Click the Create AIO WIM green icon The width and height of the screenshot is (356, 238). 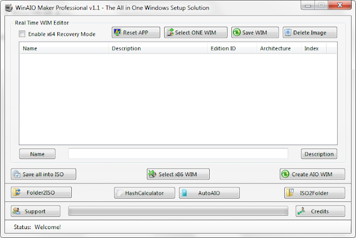(285, 174)
